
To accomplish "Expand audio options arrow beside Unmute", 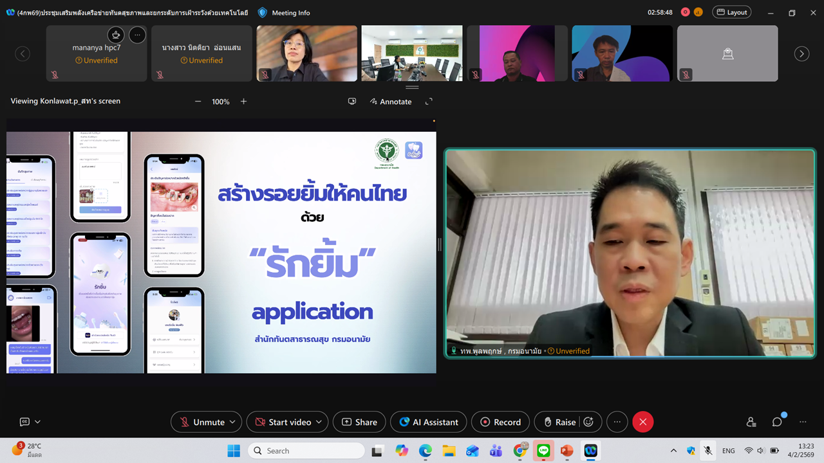I will pyautogui.click(x=232, y=422).
